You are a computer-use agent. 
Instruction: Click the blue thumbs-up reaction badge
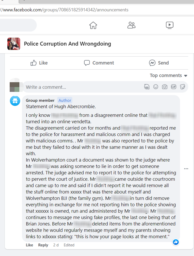coord(176,242)
